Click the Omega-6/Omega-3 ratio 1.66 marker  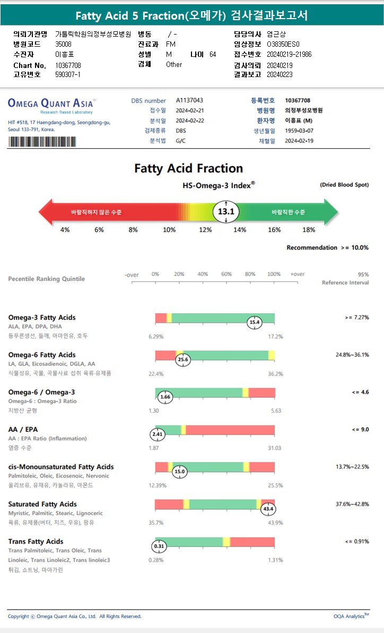click(x=165, y=397)
